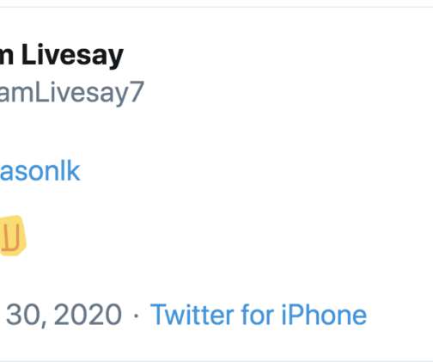Open the Twitter for iPhone source link
The width and height of the screenshot is (433, 362).
(x=259, y=315)
